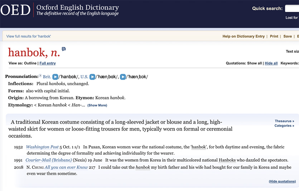
Task: View full results for 'hanbok'
Action: pyautogui.click(x=29, y=36)
